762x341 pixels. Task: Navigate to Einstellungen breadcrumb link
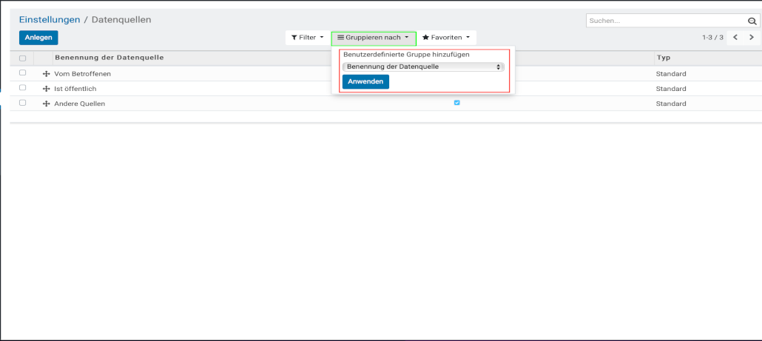pyautogui.click(x=50, y=19)
